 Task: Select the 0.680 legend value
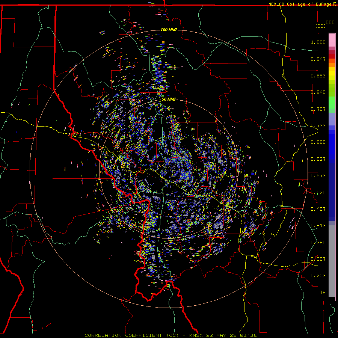coord(318,142)
